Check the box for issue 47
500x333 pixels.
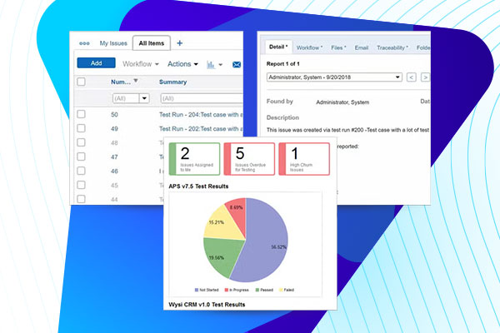pos(81,157)
